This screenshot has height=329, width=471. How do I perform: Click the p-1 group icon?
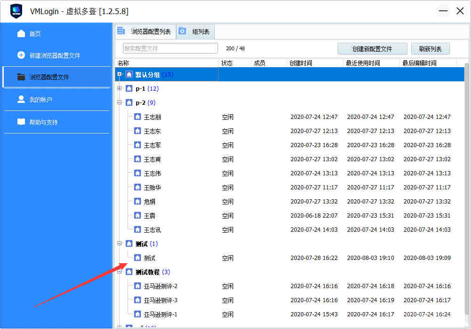129,88
